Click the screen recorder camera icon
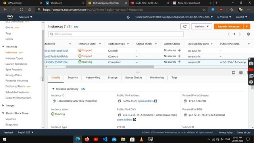254x143 pixels. click(251, 64)
